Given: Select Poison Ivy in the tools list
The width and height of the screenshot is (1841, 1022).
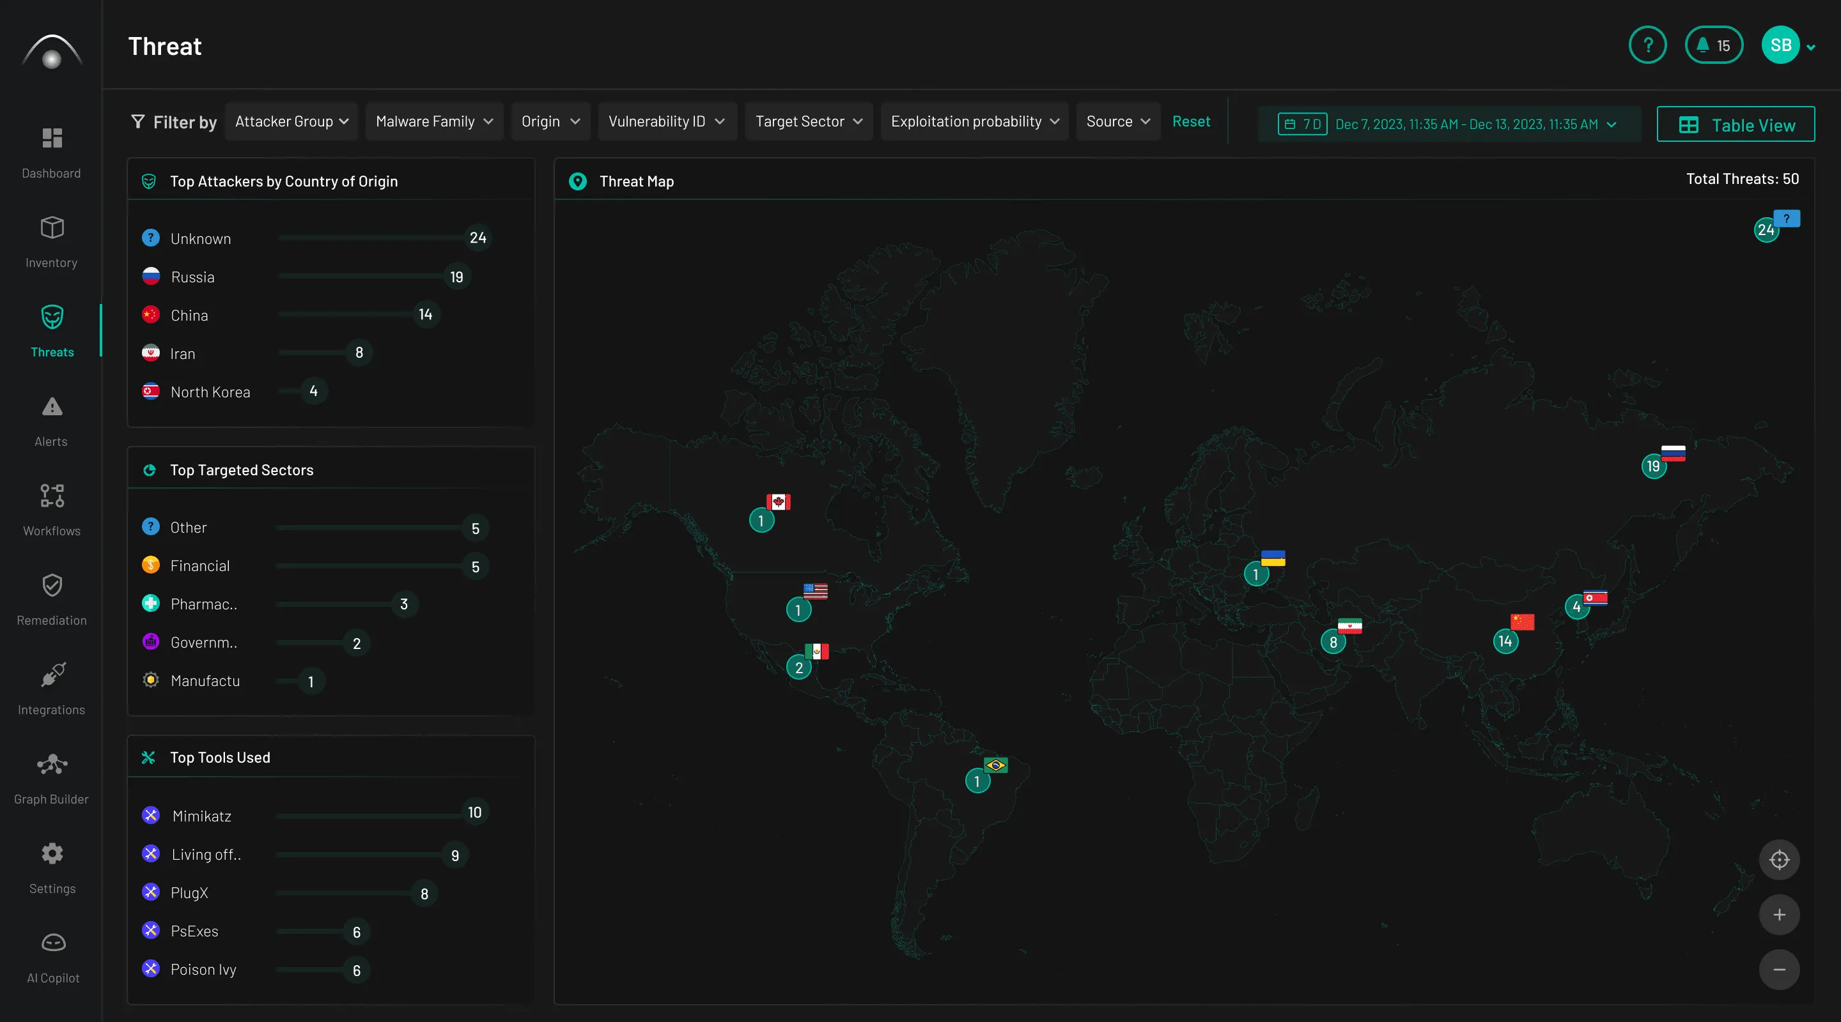Looking at the screenshot, I should (x=256, y=969).
